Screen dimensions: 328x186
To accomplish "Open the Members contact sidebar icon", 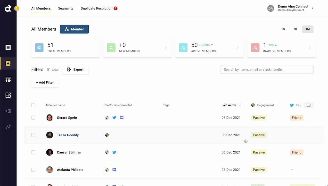I will [x=8, y=63].
